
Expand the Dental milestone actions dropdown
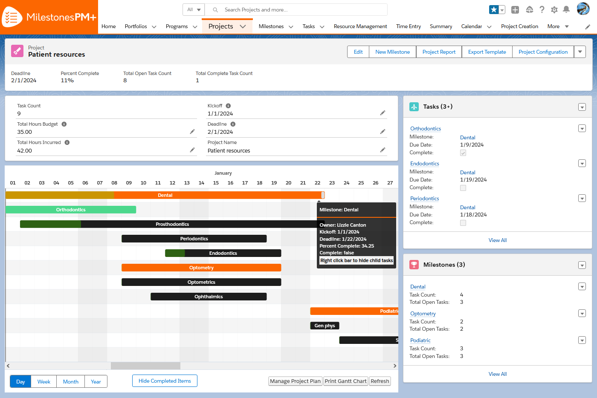pos(582,286)
